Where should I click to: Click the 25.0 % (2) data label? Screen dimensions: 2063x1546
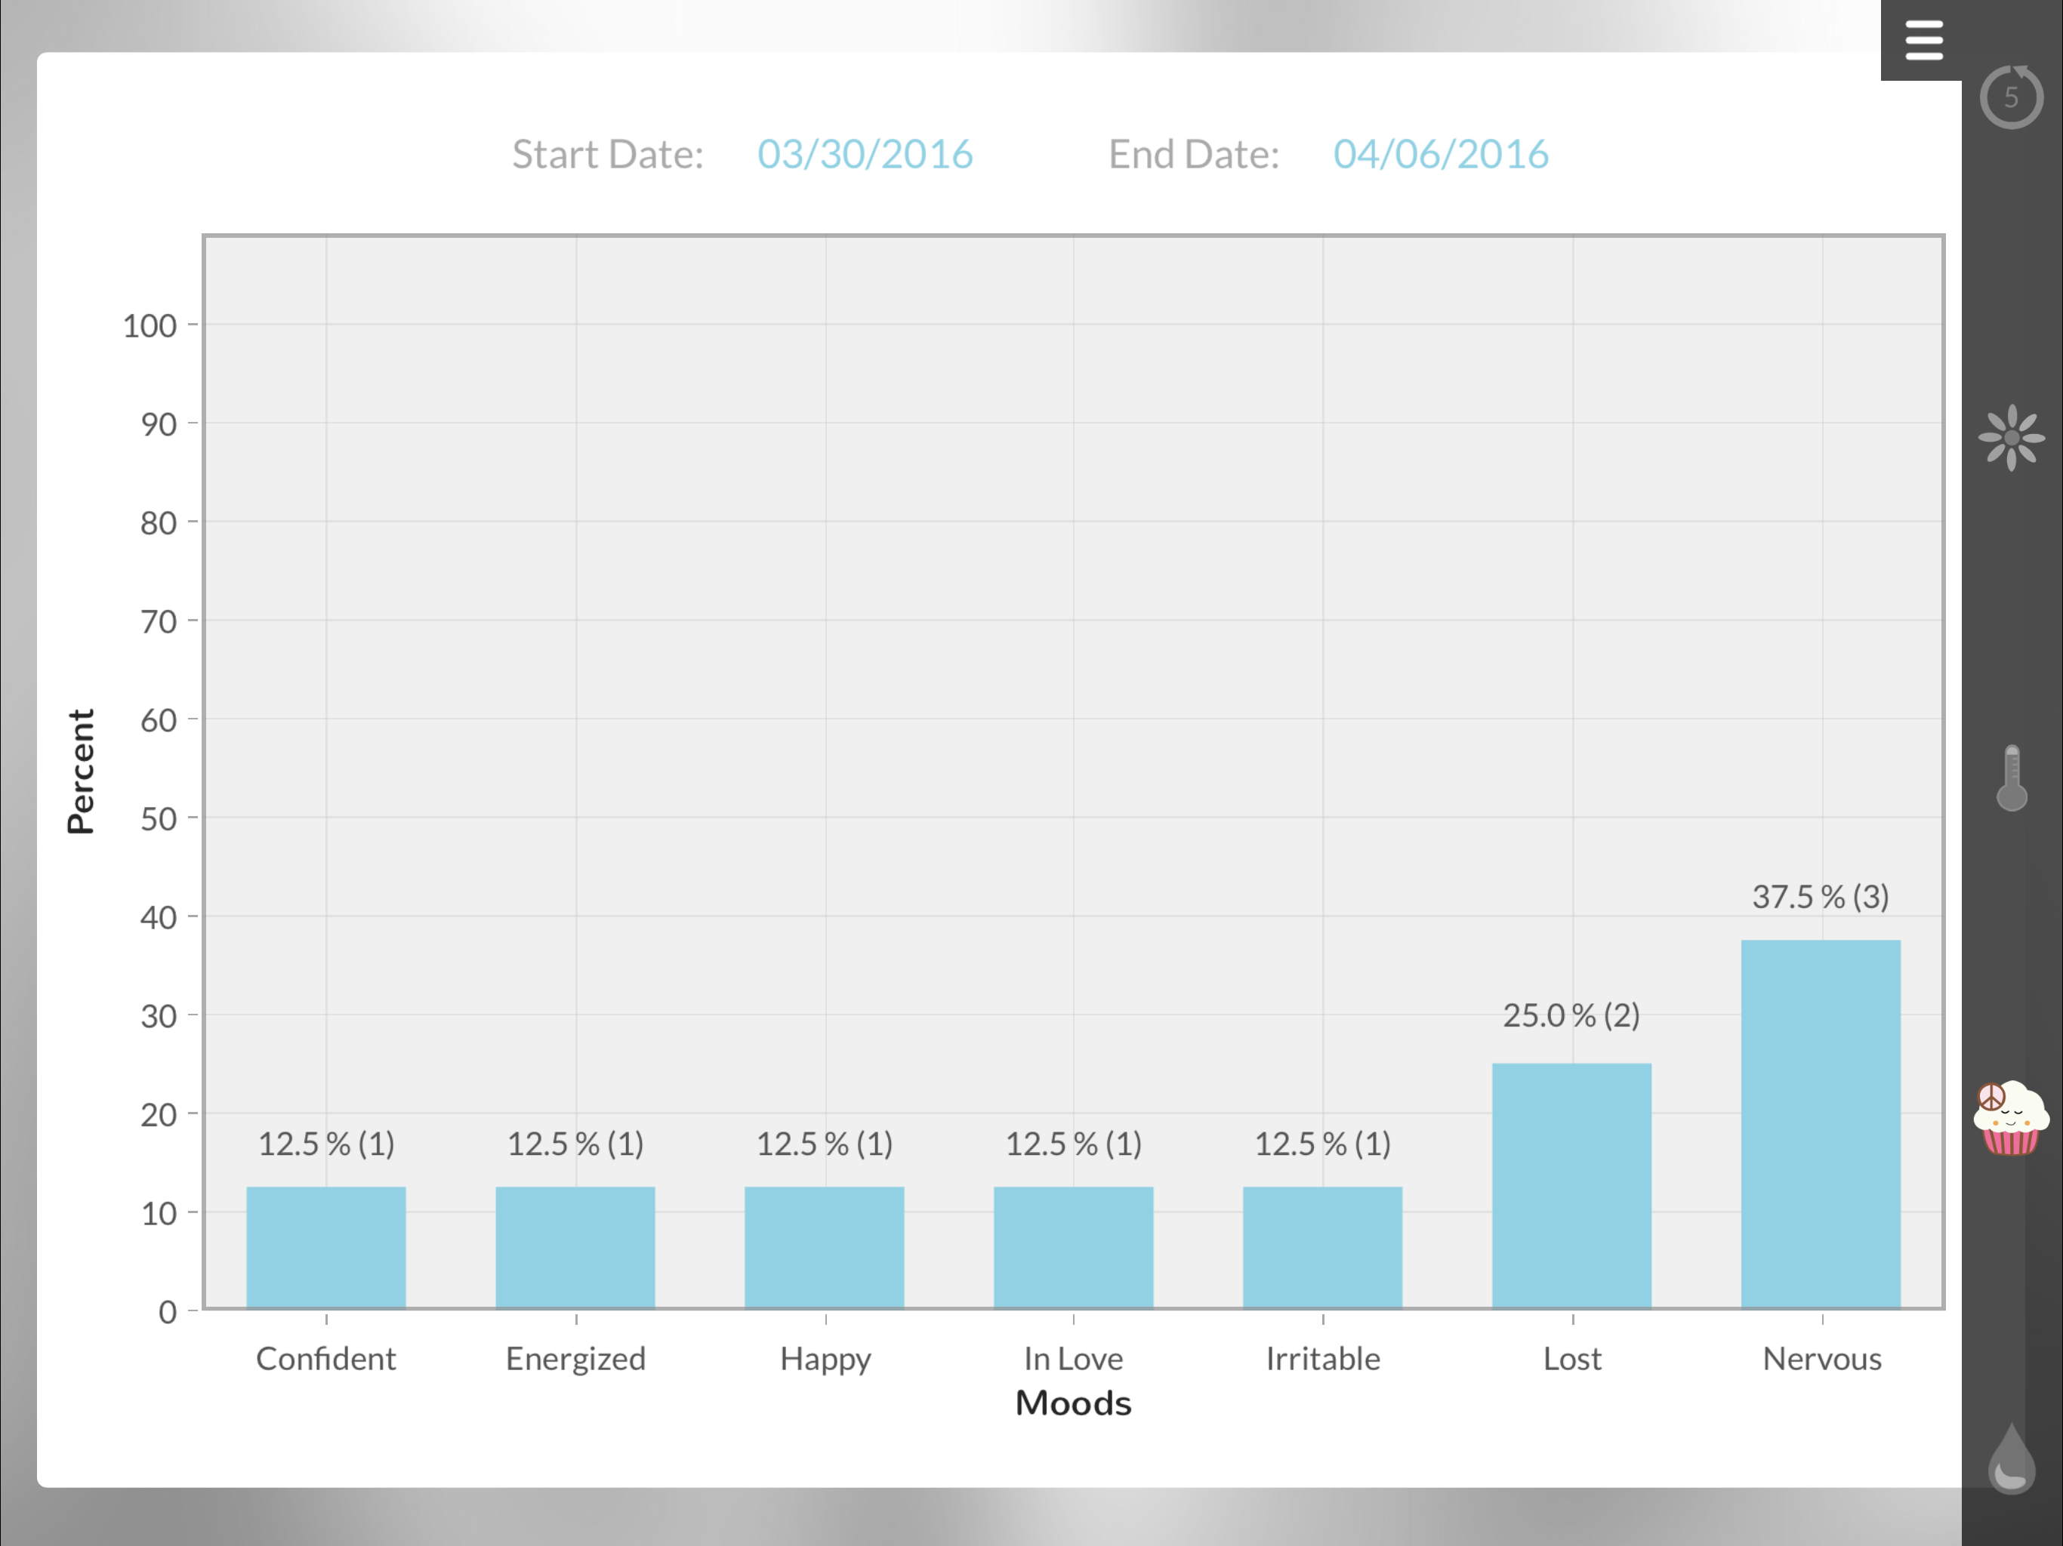click(x=1571, y=1015)
